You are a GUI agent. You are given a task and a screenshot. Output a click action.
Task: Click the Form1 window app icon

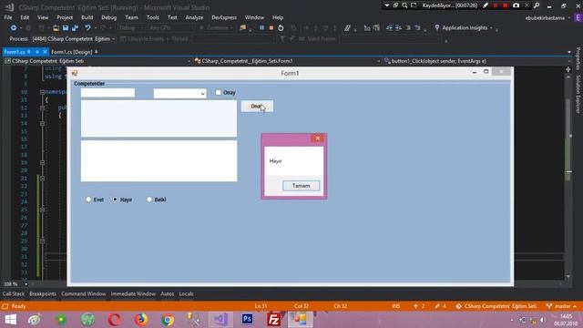[75, 73]
